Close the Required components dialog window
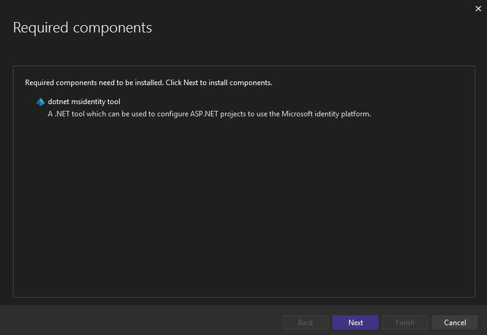This screenshot has width=487, height=335. point(478,9)
